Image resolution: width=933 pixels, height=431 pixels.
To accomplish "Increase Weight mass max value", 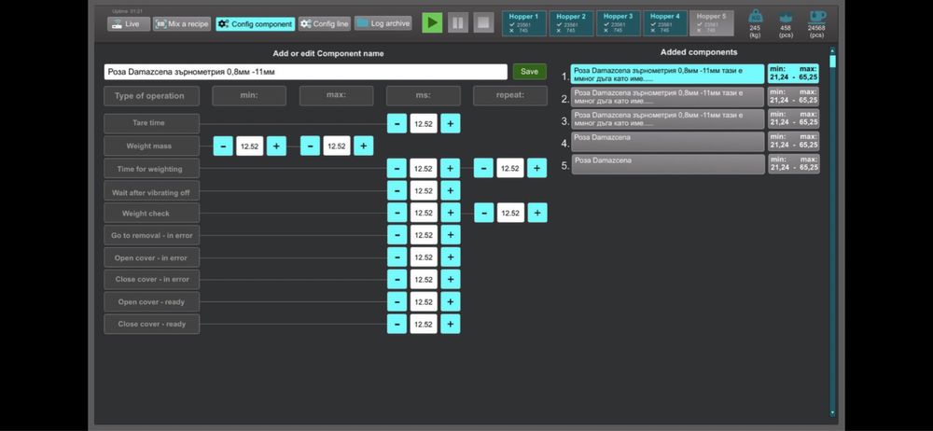I will (x=364, y=146).
